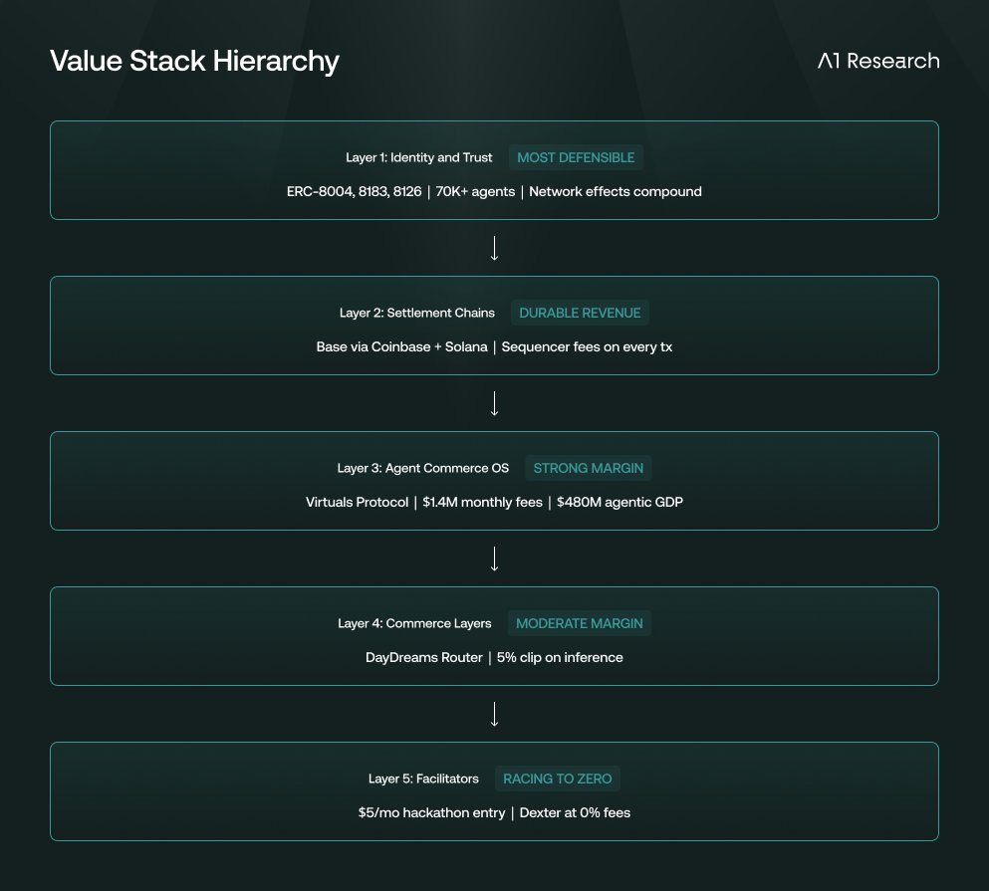
Task: Select the Layer 3: Agent Commerce OS heading
Action: click(422, 468)
